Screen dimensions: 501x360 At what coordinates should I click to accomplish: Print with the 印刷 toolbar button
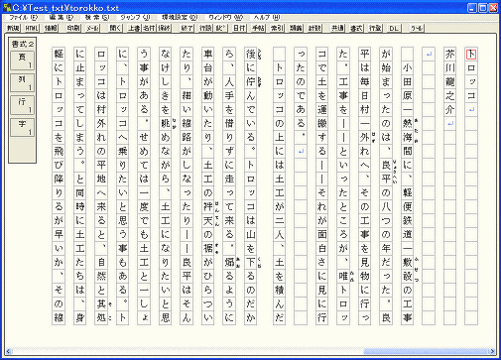(73, 28)
